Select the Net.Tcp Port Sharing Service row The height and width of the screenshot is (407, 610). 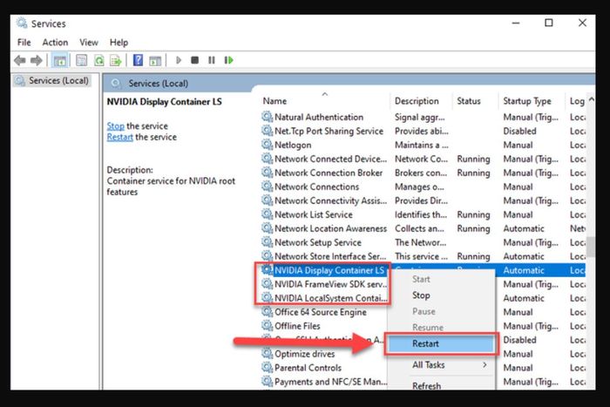tap(423, 131)
